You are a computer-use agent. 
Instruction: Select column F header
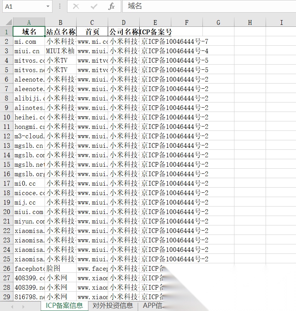(x=187, y=22)
